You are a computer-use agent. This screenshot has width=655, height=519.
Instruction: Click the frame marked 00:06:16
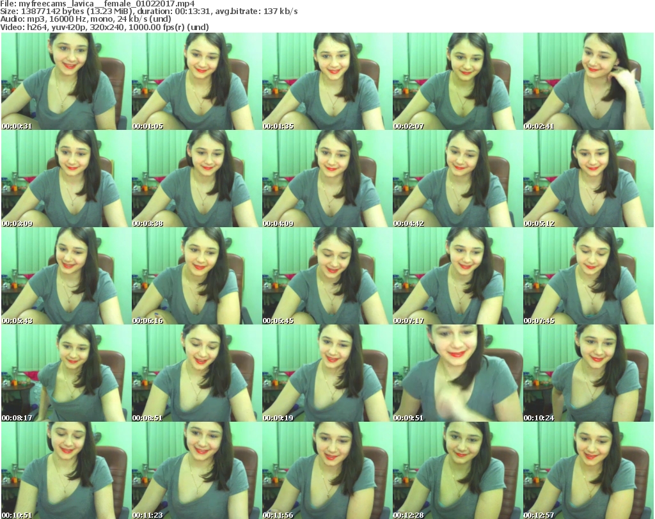click(197, 276)
